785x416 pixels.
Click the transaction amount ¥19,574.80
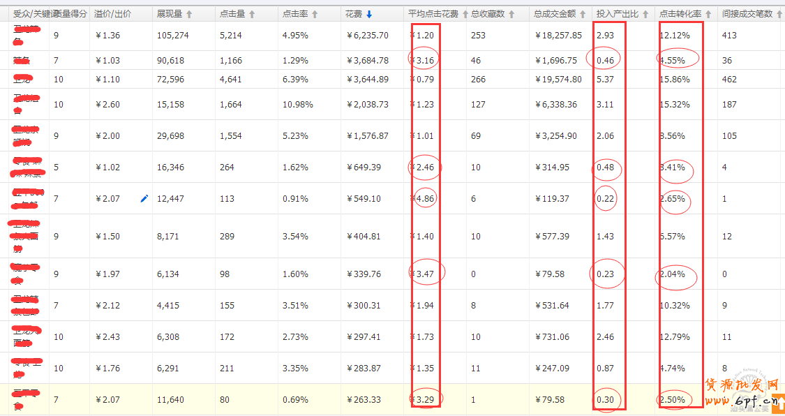coord(557,79)
